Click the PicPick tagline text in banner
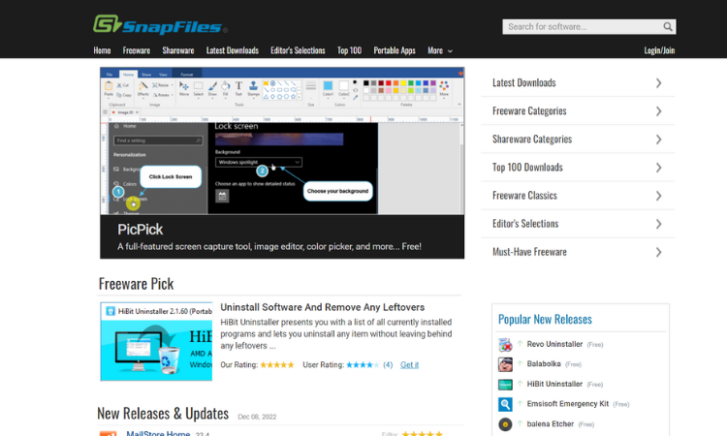 [x=269, y=247]
